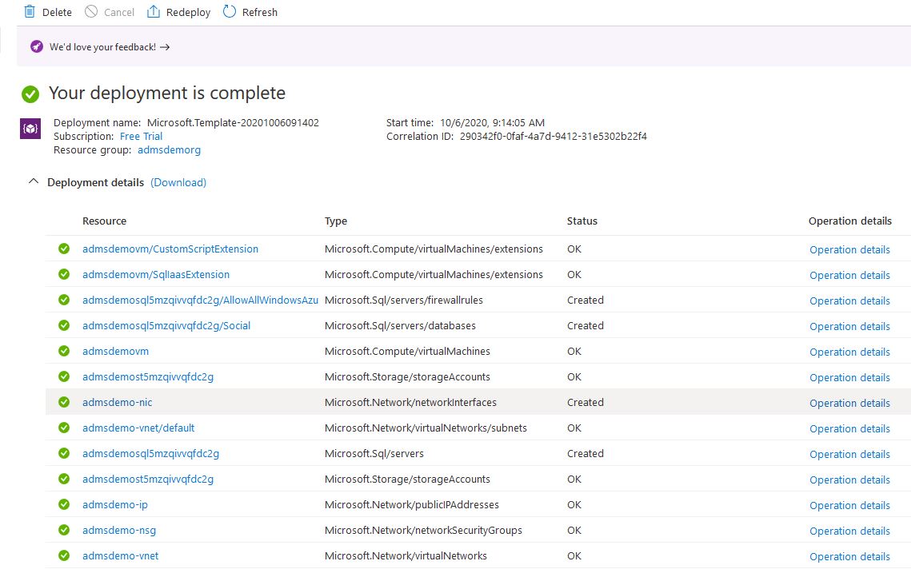The height and width of the screenshot is (585, 911).
Task: View Operation details for Microsoft.Sql/servers row
Action: (x=849, y=454)
